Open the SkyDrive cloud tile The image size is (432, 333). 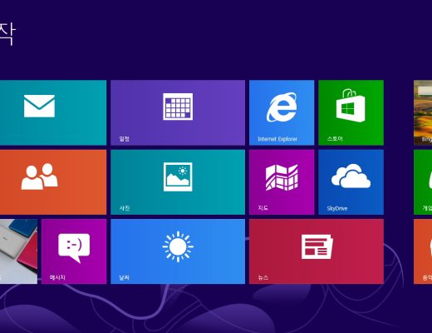point(351,182)
